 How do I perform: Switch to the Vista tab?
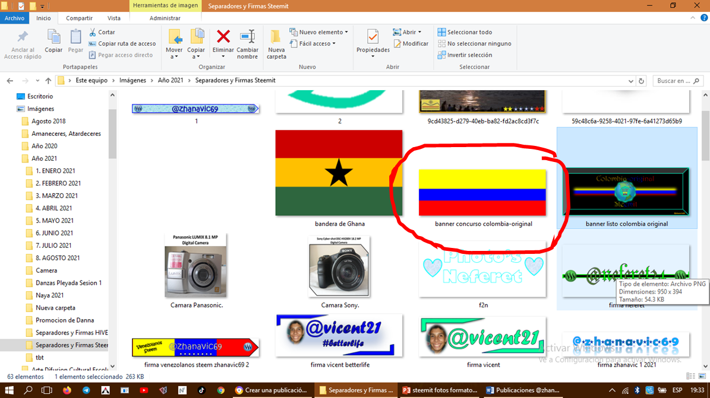pos(114,18)
